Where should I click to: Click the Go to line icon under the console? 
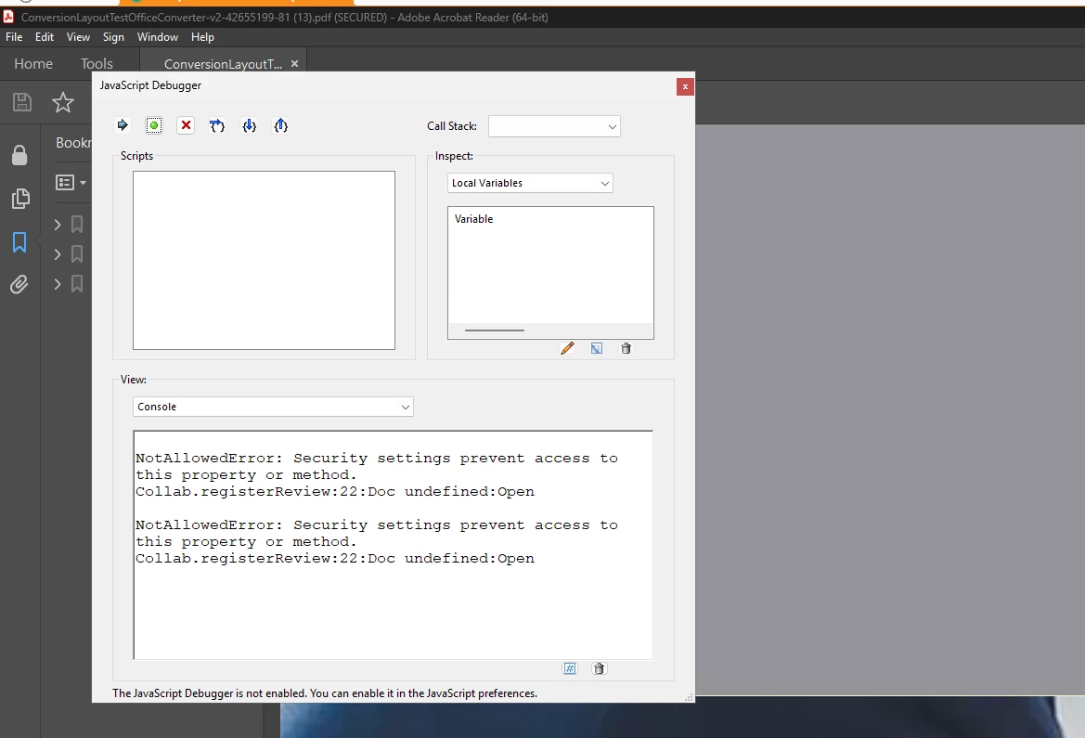pyautogui.click(x=570, y=668)
